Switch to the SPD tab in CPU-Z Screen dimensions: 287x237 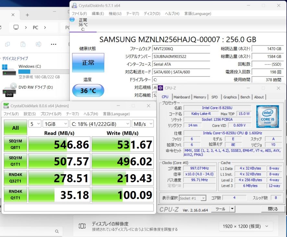tap(214, 97)
